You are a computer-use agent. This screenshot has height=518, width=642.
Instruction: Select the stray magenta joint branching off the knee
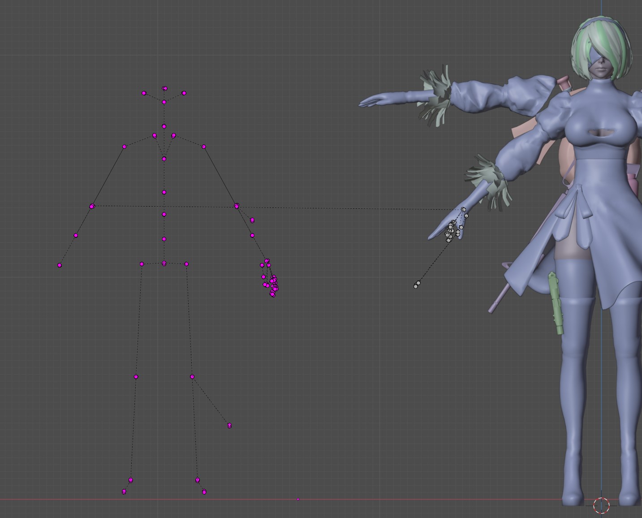[x=229, y=426]
